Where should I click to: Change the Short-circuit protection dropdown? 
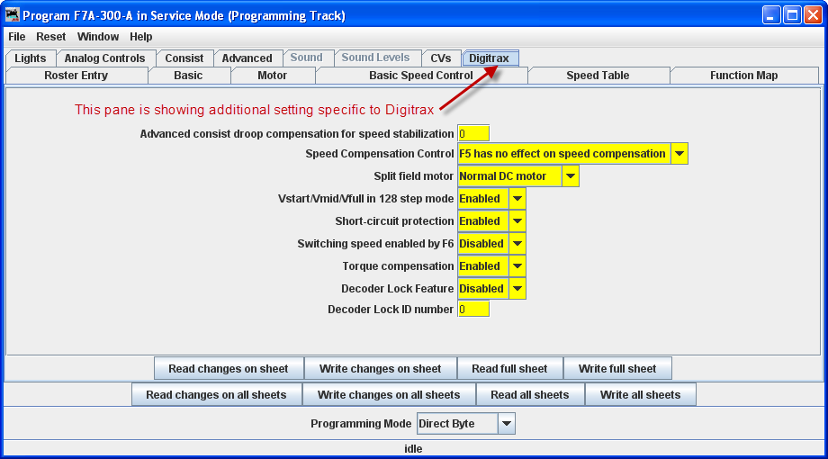pyautogui.click(x=517, y=221)
